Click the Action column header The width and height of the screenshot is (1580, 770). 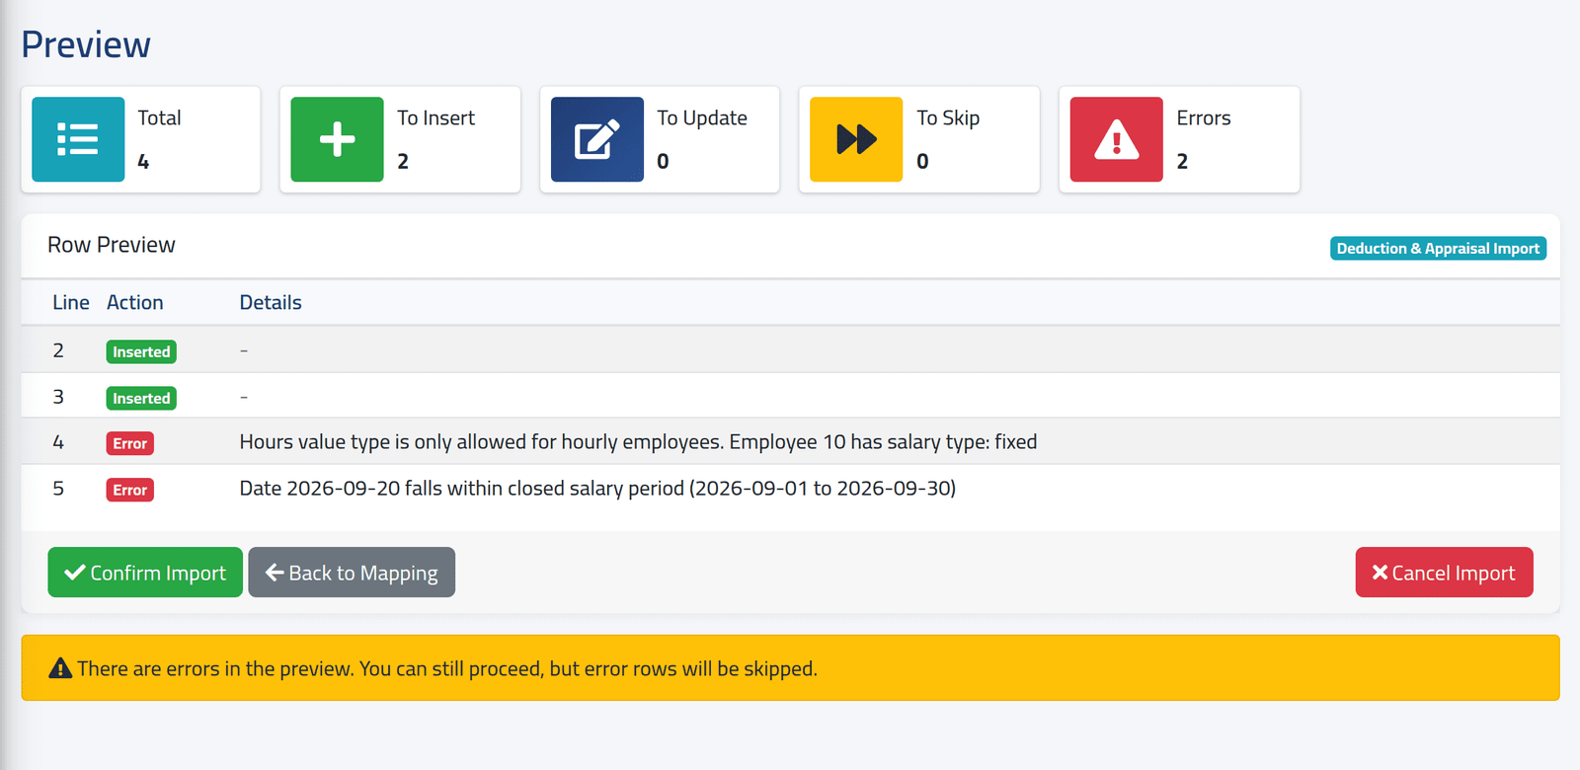(x=135, y=303)
